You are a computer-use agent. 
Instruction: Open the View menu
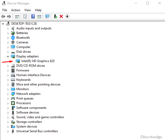point(27,10)
